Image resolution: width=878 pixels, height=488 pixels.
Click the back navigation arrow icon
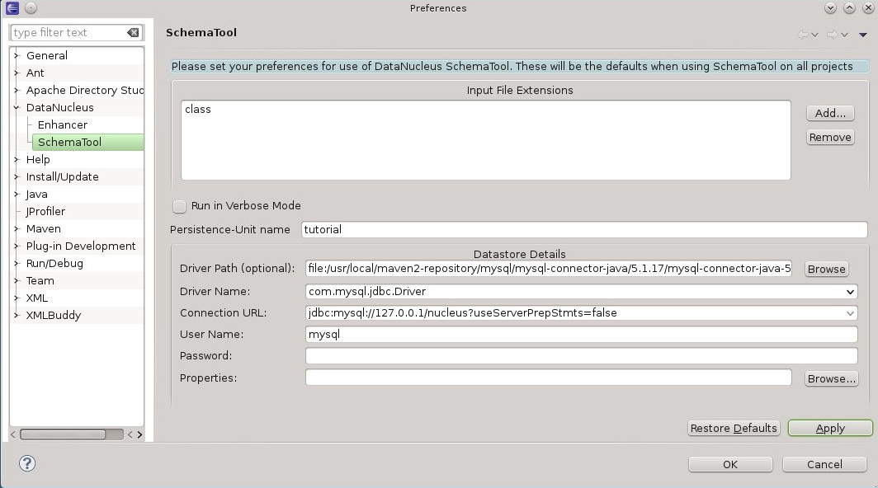point(803,35)
